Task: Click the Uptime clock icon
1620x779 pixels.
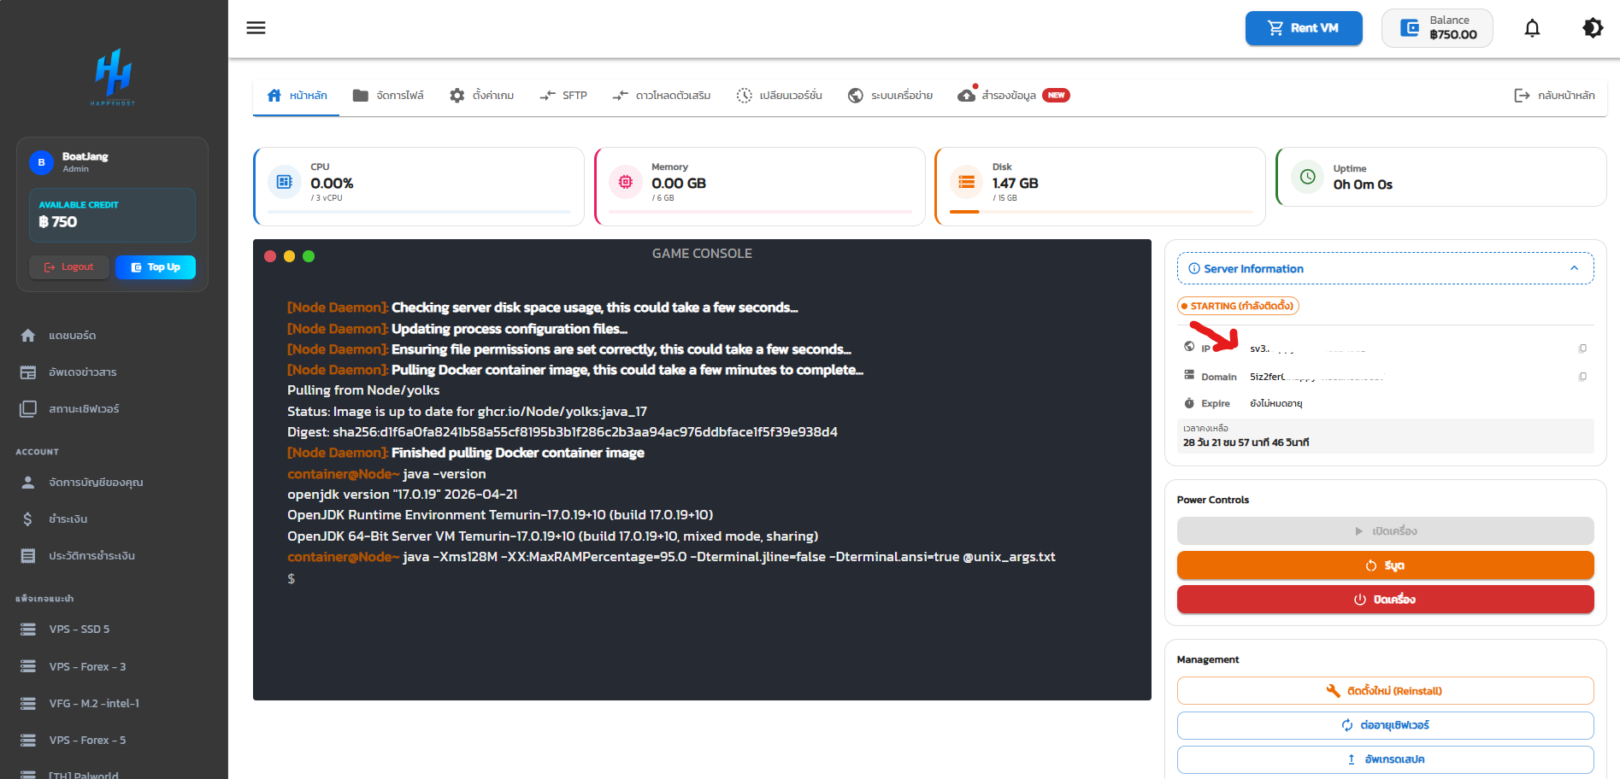Action: (x=1307, y=177)
